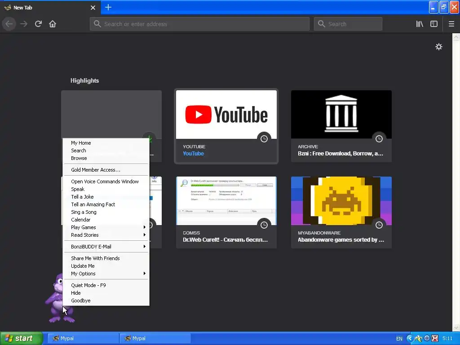Choose Sing a Song

click(x=106, y=212)
